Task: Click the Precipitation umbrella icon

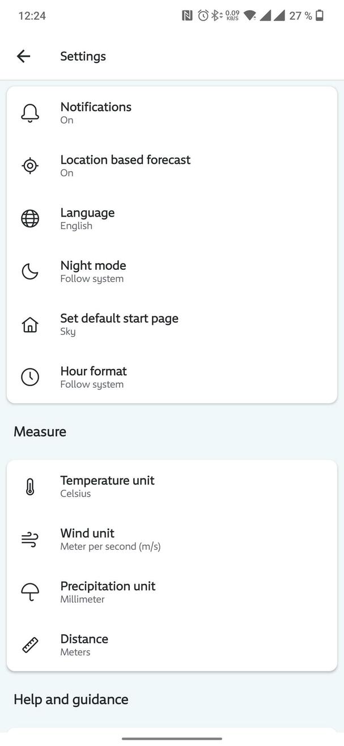Action: (29, 591)
